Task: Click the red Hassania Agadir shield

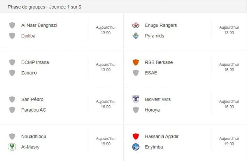Action: 136,136
